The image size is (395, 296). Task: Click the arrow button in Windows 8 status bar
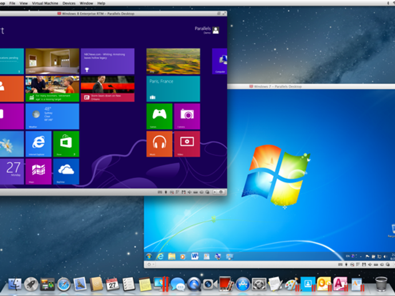coord(215,192)
